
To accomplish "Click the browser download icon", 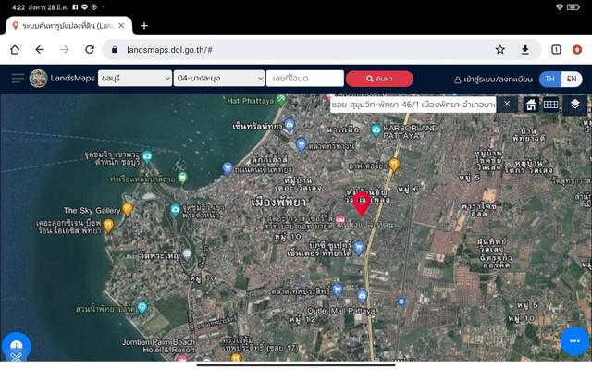I will 525,50.
